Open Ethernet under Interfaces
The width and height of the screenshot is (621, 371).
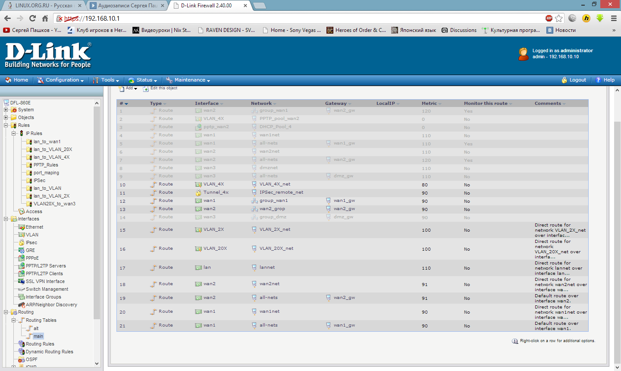pyautogui.click(x=34, y=227)
